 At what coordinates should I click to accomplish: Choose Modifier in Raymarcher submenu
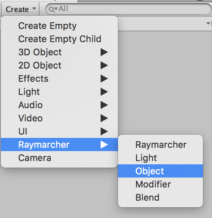(x=160, y=184)
